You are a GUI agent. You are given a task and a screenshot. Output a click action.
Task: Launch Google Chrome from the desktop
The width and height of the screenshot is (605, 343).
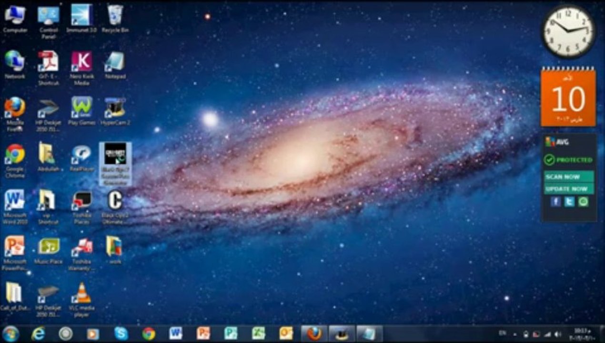pos(15,160)
